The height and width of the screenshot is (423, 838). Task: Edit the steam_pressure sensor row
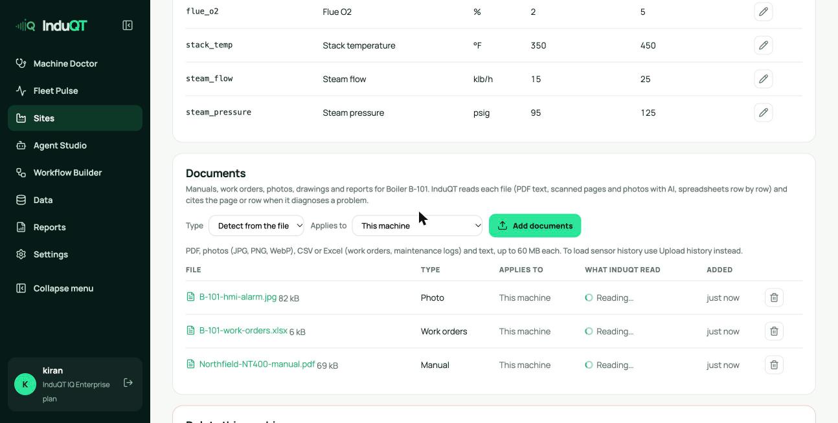pyautogui.click(x=764, y=113)
